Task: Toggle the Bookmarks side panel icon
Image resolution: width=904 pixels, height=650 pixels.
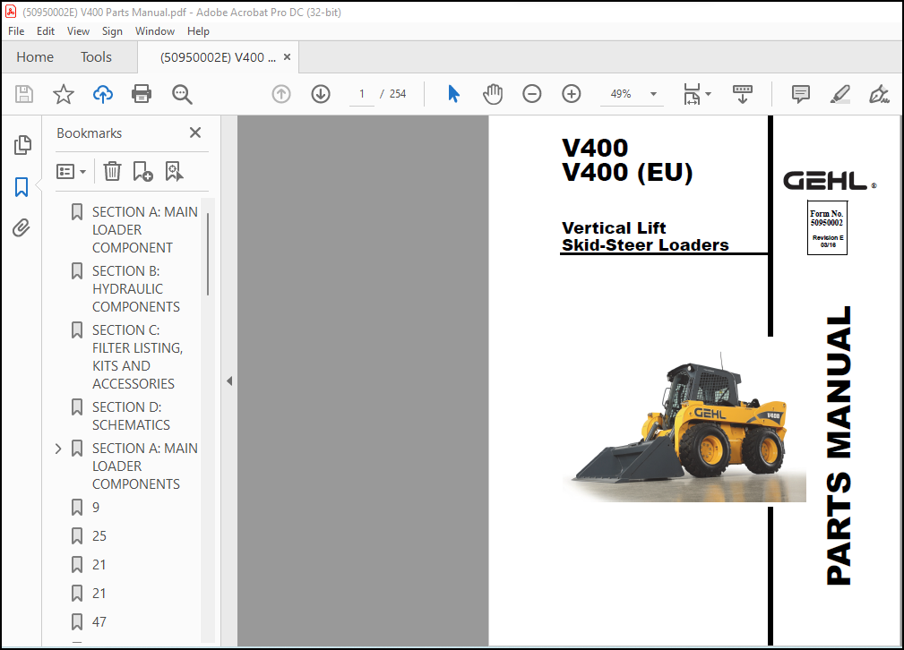Action: click(22, 187)
